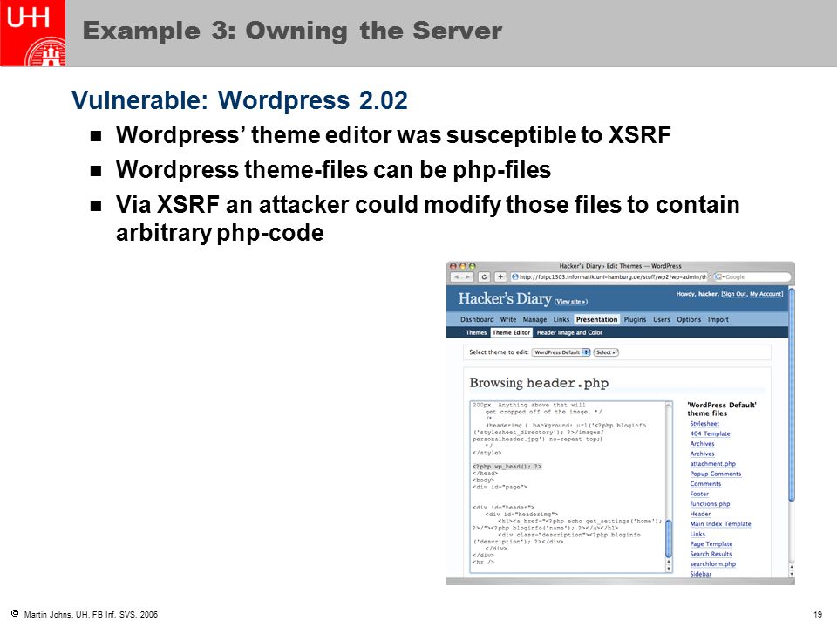
Task: Click the Martin Johns copyright footer text
Action: [91, 615]
